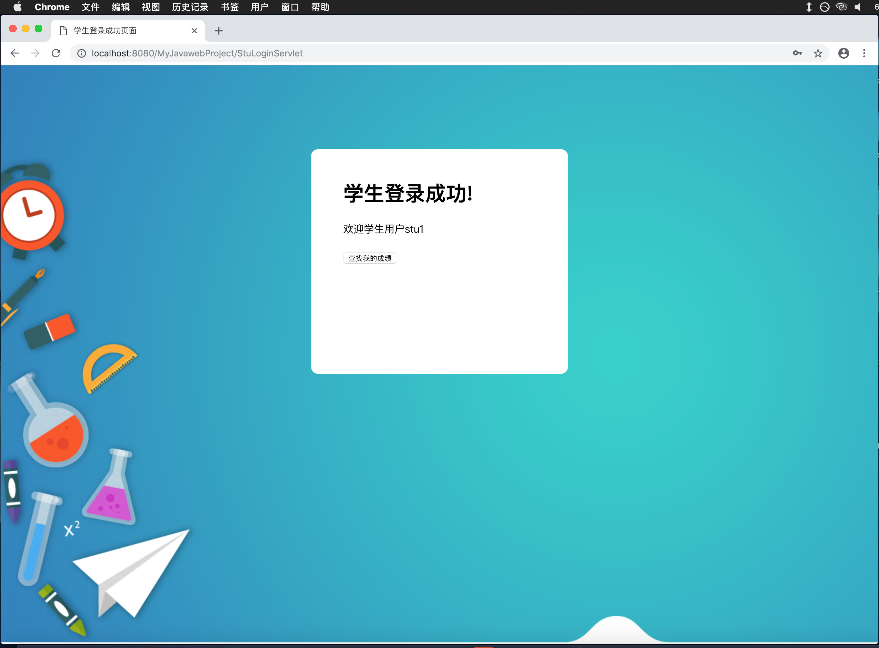Open the 书签 menu
879x648 pixels.
pyautogui.click(x=230, y=7)
